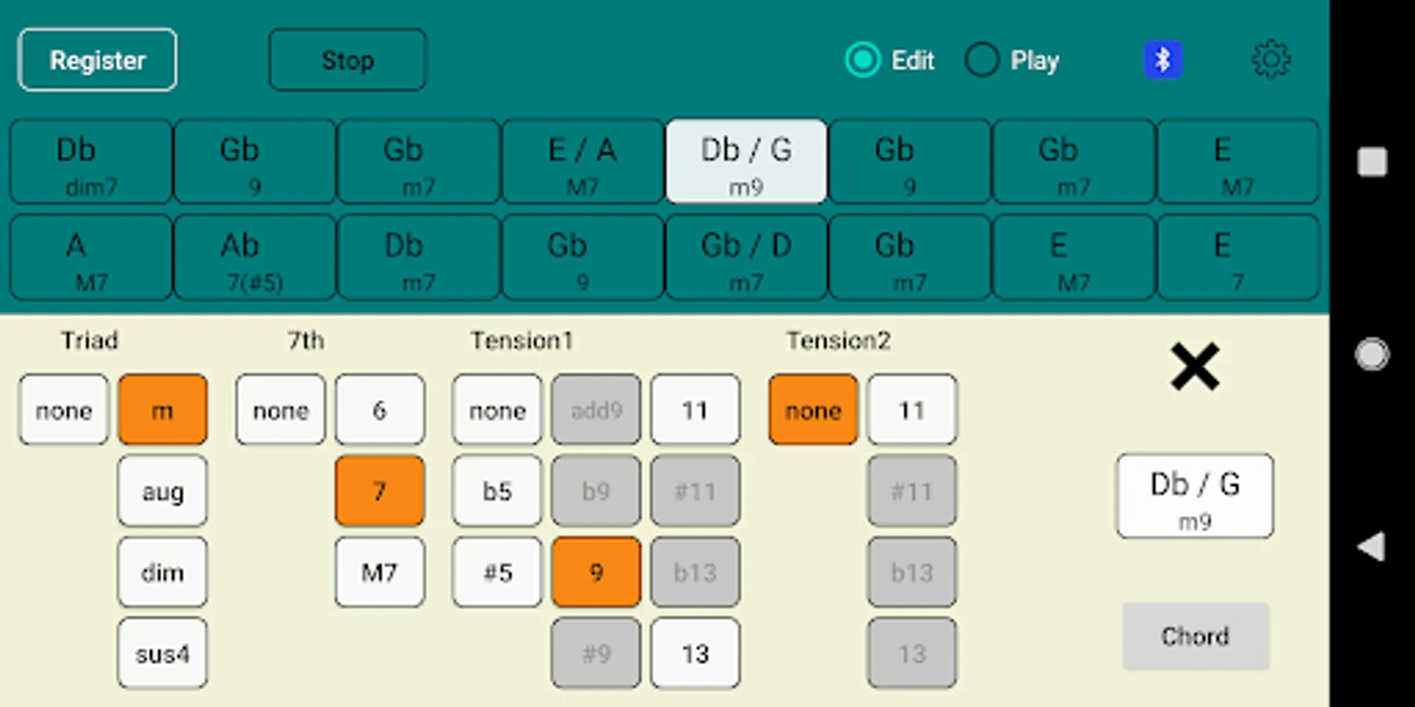The width and height of the screenshot is (1415, 707).
Task: Switch to Play mode
Action: (x=982, y=60)
